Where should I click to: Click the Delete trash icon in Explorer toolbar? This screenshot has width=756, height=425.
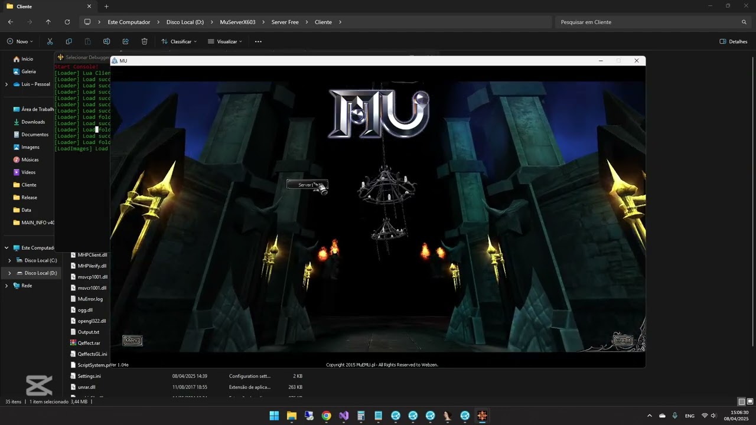pyautogui.click(x=144, y=41)
